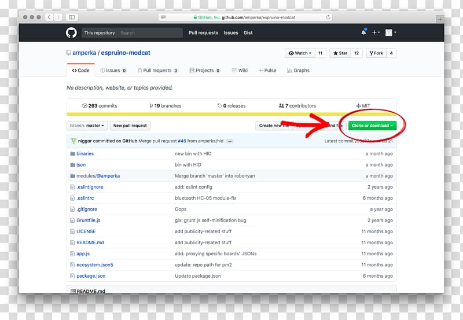
Task: Switch to the Graphs tab
Action: point(298,70)
